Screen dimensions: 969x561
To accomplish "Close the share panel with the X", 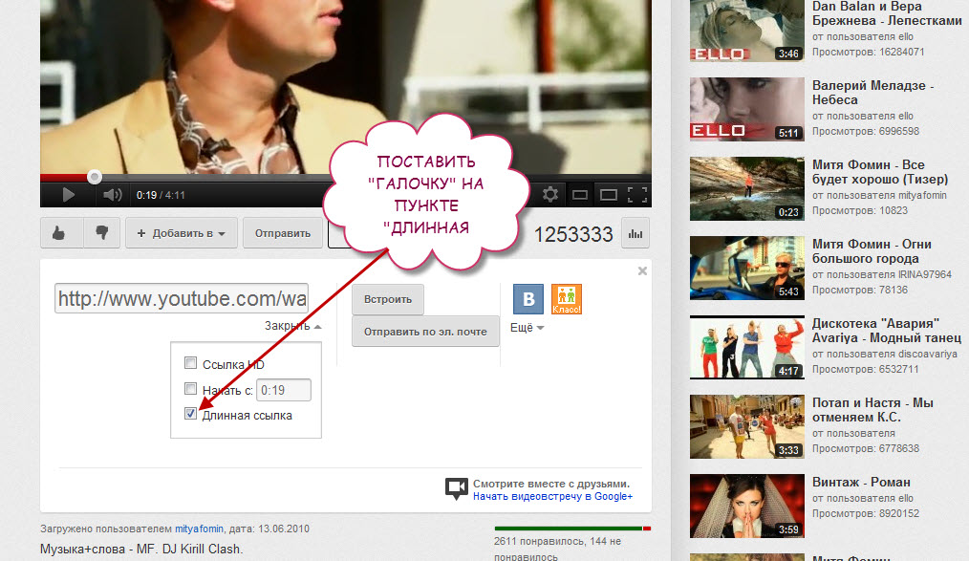I will pyautogui.click(x=643, y=270).
